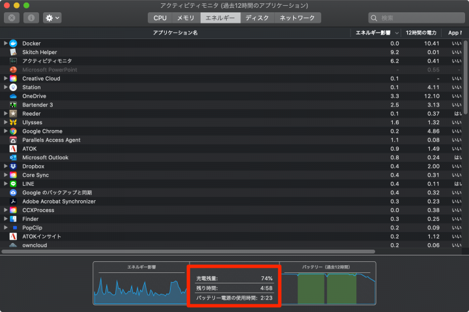Image resolution: width=469 pixels, height=312 pixels.
Task: Sort by アプリケーション名 column header
Action: tap(175, 33)
